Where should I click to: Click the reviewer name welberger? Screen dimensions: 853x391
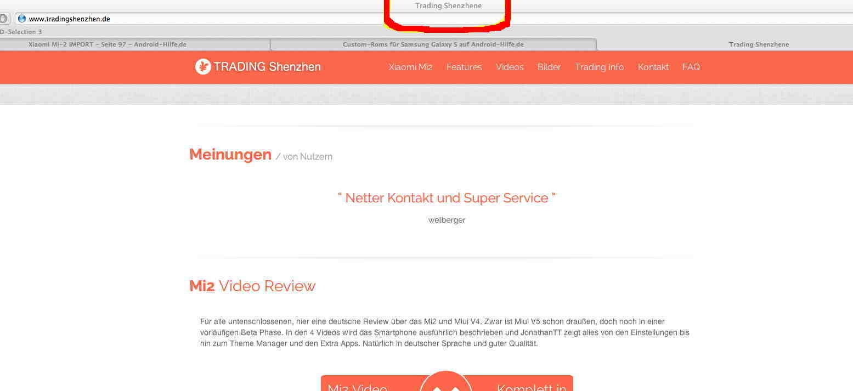[x=447, y=220]
